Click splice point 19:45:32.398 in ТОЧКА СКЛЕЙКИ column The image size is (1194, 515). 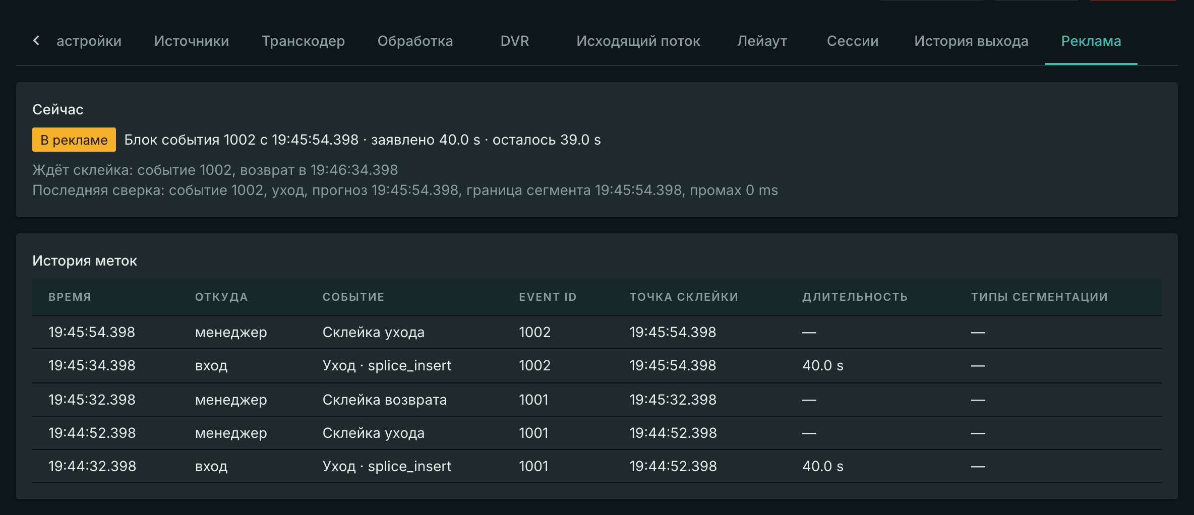[673, 400]
